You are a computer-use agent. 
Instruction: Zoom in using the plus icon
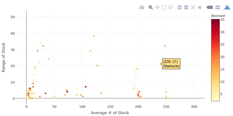(x=180, y=7)
